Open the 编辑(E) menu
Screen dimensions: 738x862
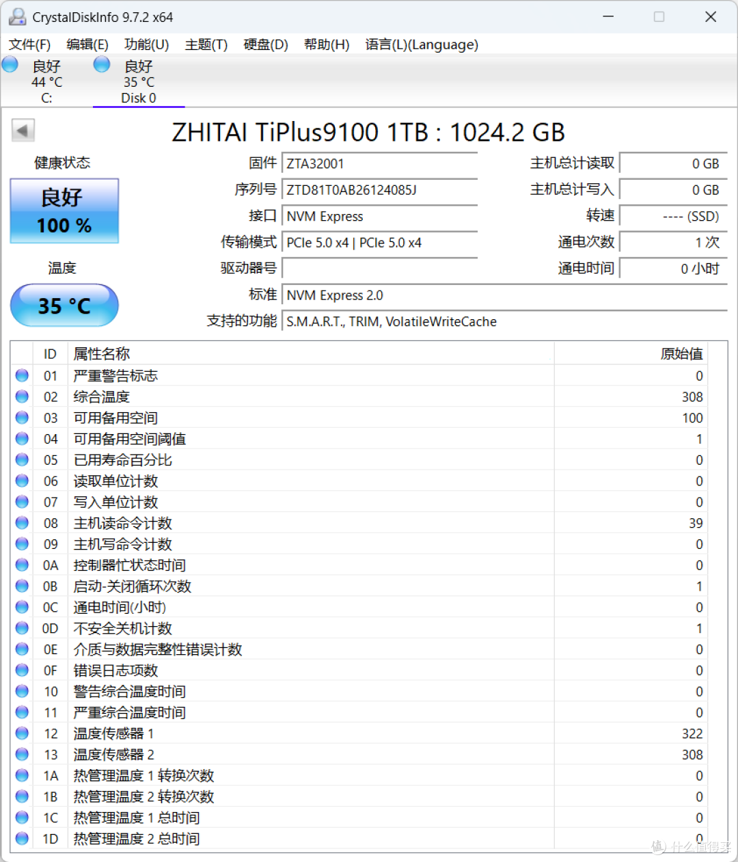pos(87,44)
